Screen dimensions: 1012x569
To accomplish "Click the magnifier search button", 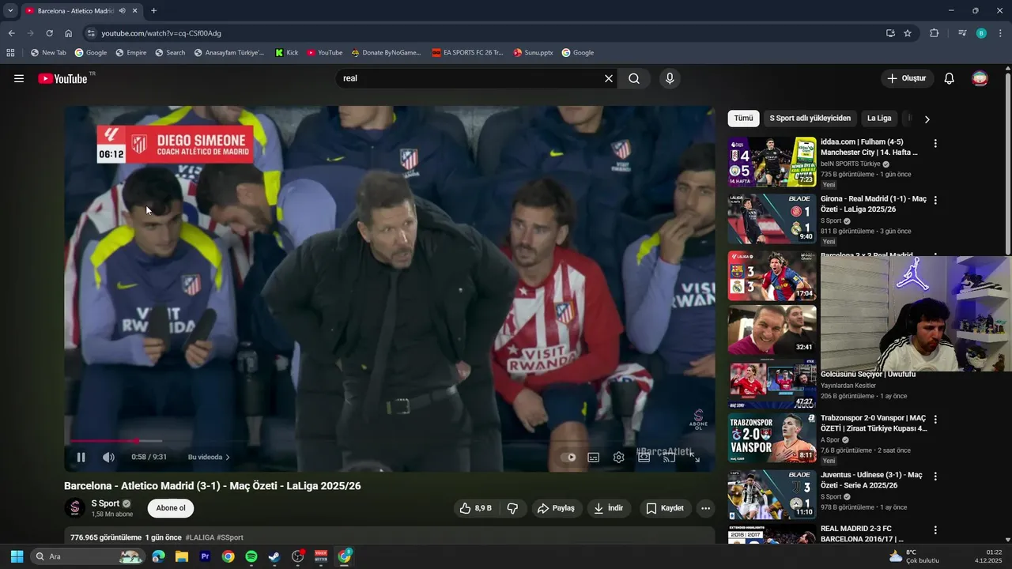I will click(634, 78).
